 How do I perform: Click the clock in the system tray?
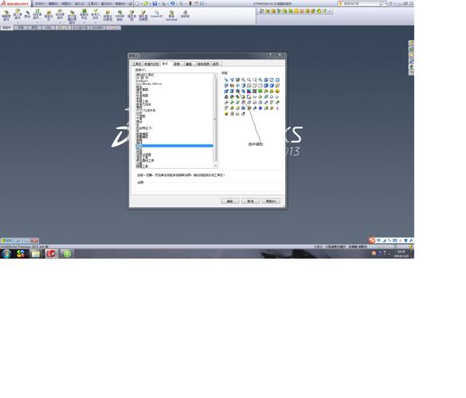pyautogui.click(x=401, y=254)
